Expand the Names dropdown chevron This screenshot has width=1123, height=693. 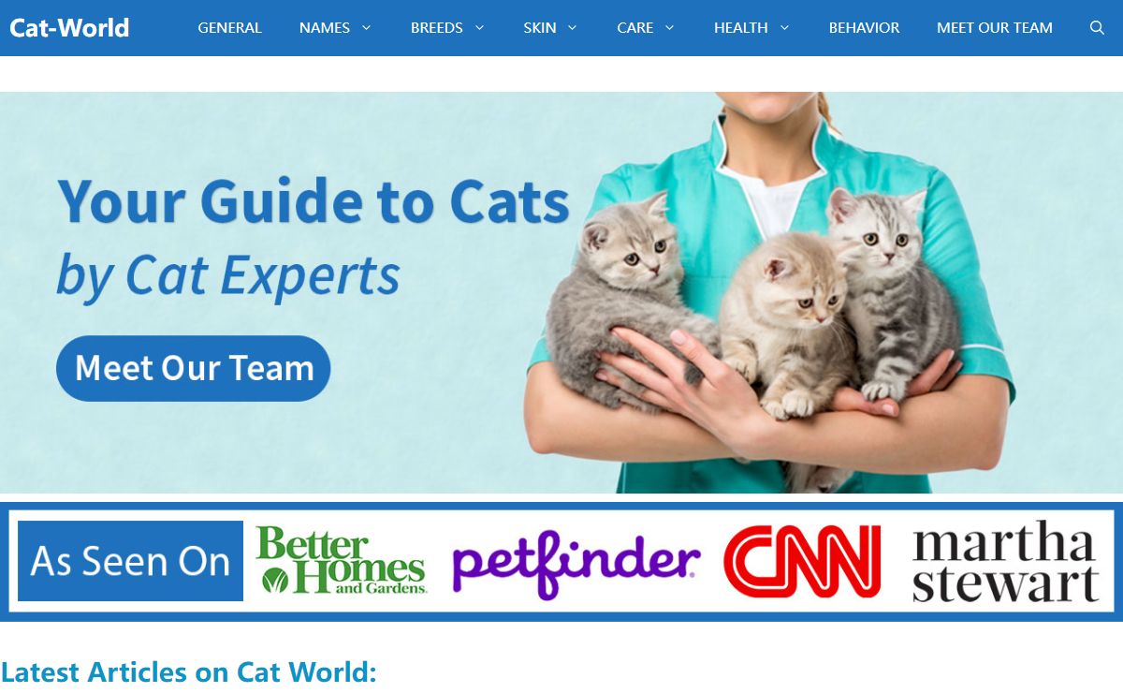point(366,28)
